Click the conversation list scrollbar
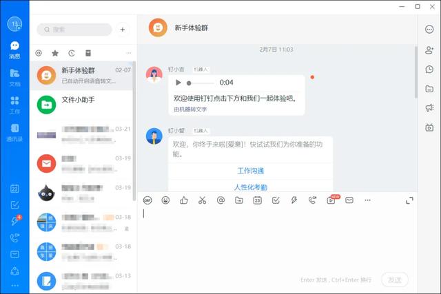This screenshot has height=294, width=441. pos(134,131)
